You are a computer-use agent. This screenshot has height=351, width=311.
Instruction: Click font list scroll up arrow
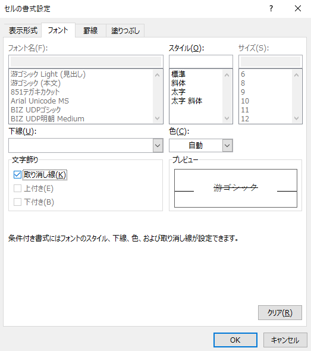point(158,75)
